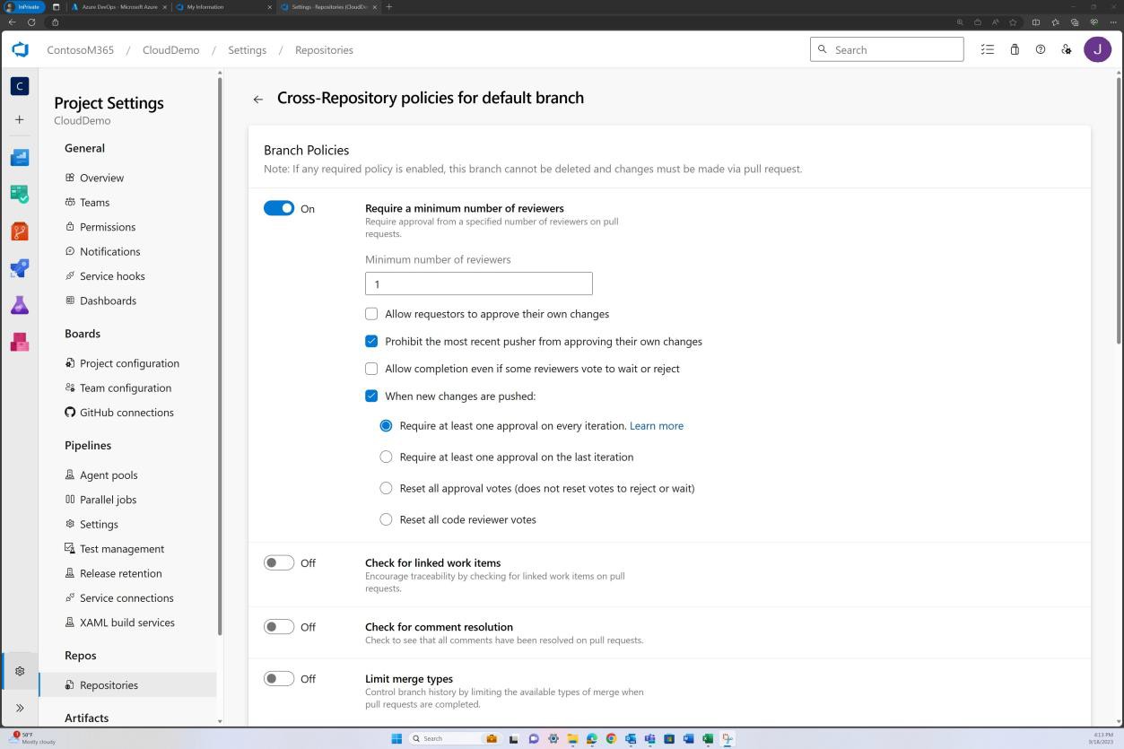Open Help via the question mark icon
Viewport: 1124px width, 749px height.
[1040, 49]
